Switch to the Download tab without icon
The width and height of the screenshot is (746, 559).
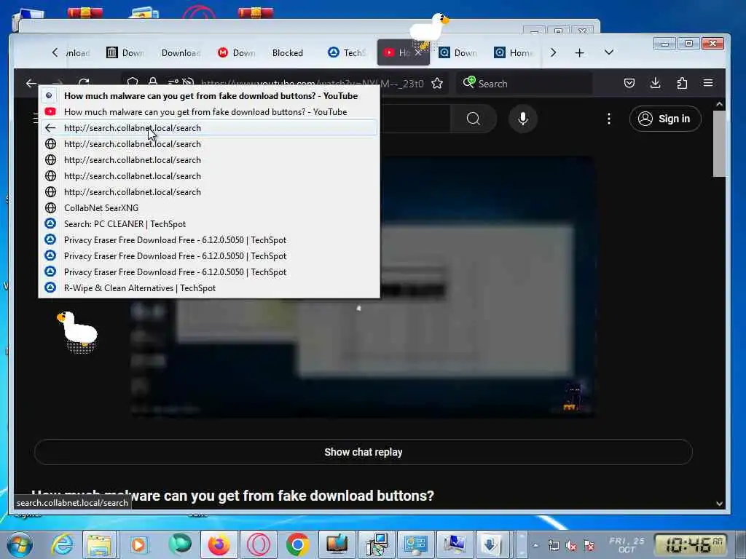coord(181,52)
